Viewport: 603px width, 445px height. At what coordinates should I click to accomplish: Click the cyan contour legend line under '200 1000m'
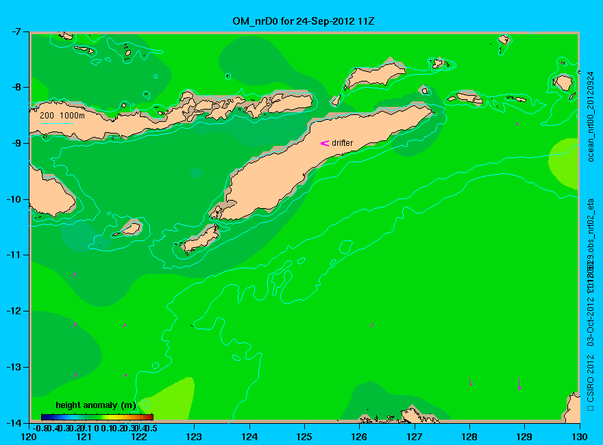[x=56, y=123]
